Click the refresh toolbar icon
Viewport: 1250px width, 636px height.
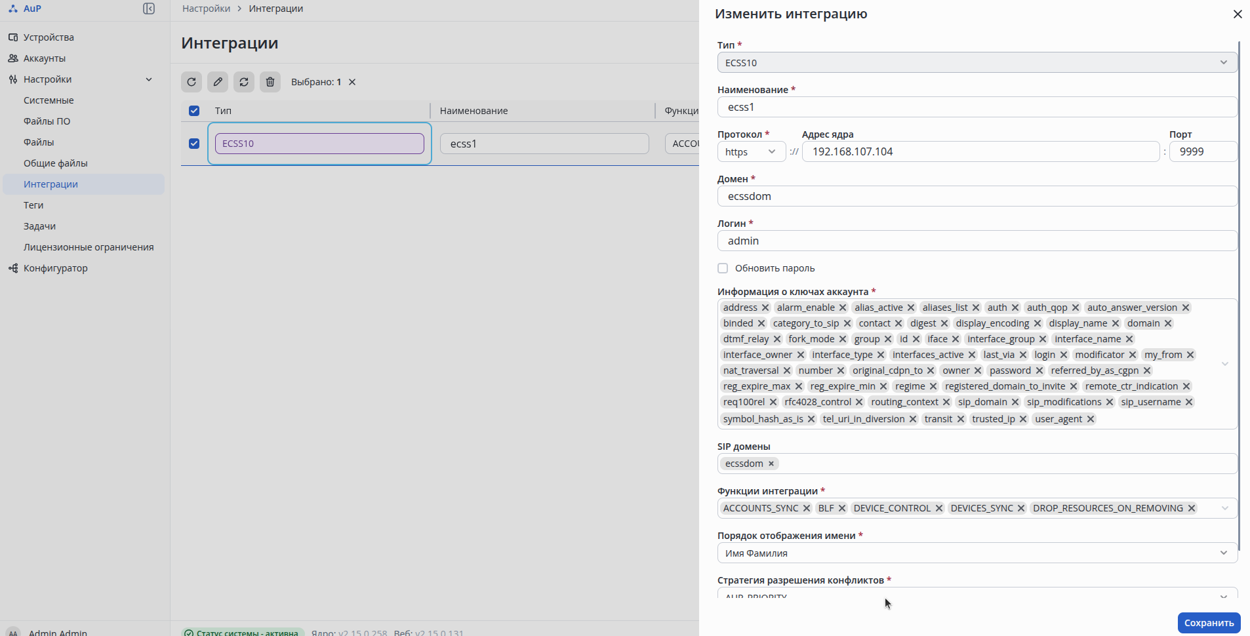pos(192,82)
